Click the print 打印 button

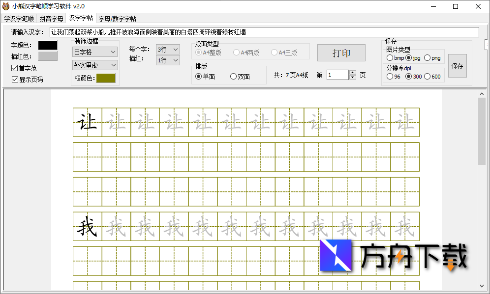341,53
